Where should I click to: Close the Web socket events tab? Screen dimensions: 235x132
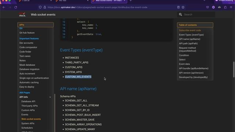pyautogui.click(x=124, y=1)
